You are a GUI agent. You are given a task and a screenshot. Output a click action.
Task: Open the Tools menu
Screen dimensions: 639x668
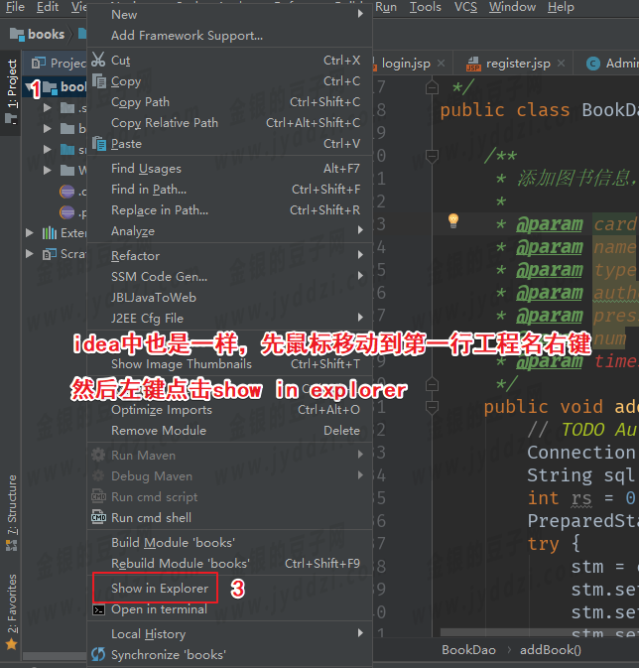click(425, 7)
